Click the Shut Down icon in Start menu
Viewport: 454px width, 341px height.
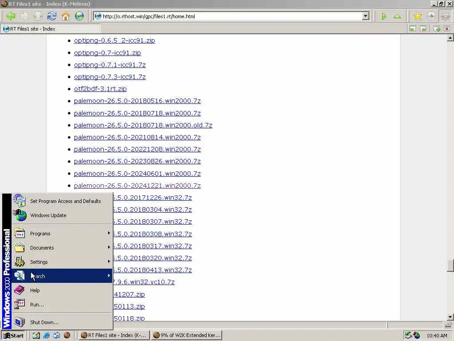(20, 322)
